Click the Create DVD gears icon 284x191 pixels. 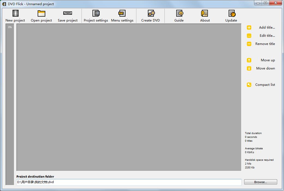click(x=151, y=13)
